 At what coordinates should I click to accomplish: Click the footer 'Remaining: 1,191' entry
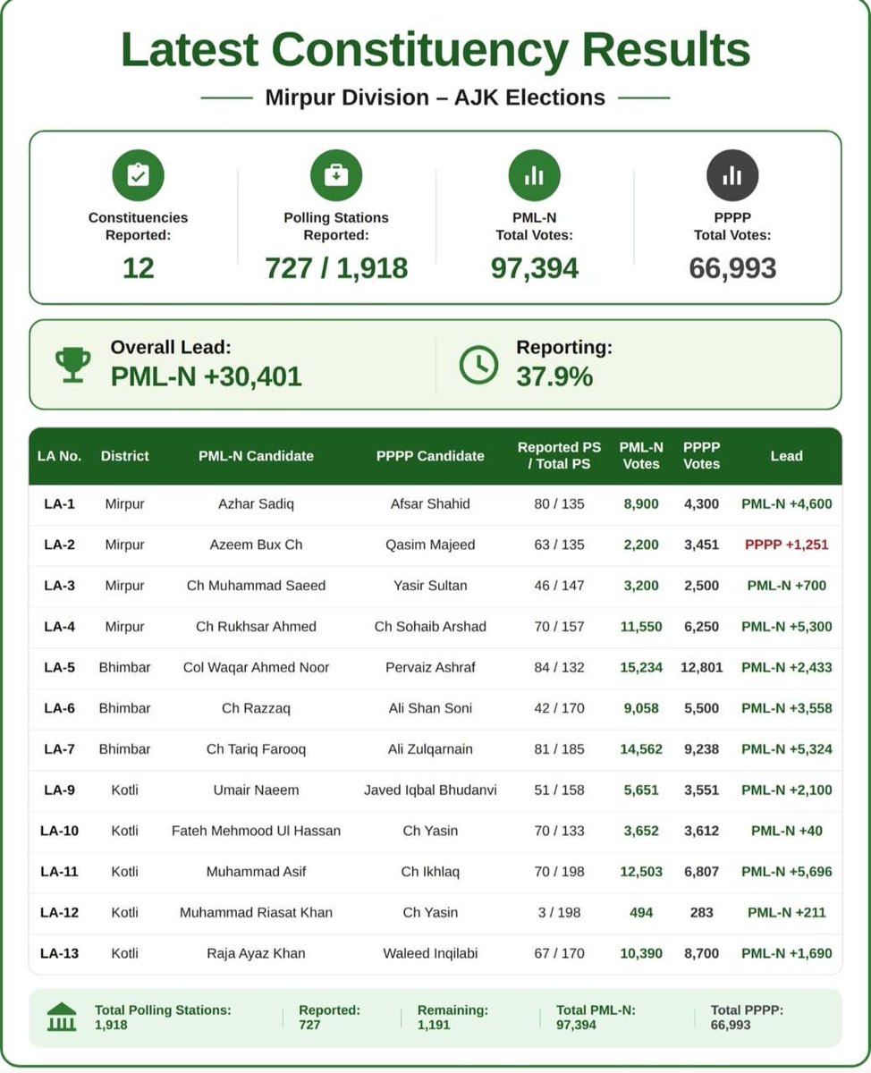tap(452, 1017)
